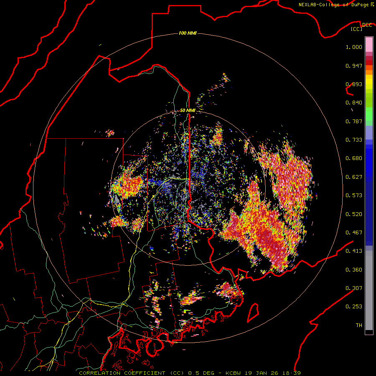Pick the yellow segment of the color bar
Screen dimensions: 376x376
[x=369, y=82]
